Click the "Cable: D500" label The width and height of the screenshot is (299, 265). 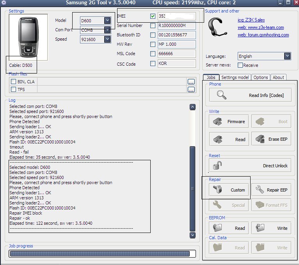point(21,65)
